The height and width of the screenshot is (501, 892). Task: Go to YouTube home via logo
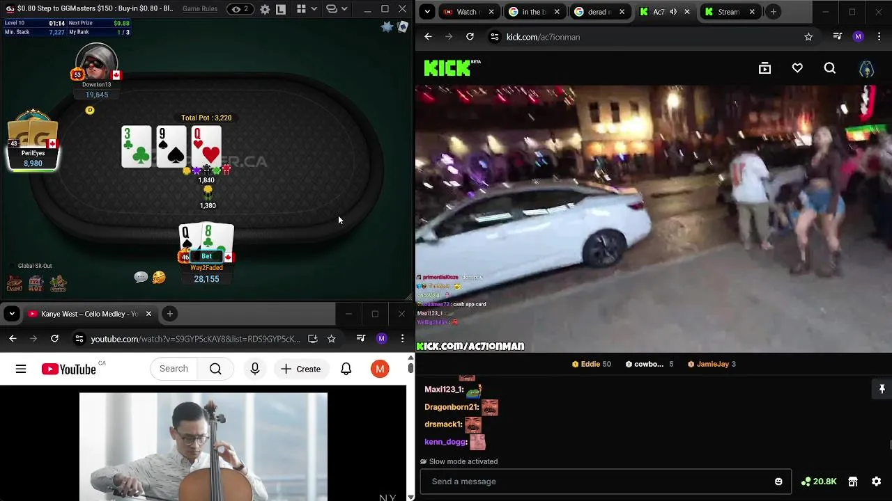point(68,369)
